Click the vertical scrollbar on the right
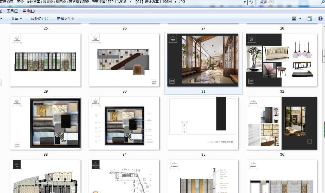The width and height of the screenshot is (325, 193). (324, 56)
